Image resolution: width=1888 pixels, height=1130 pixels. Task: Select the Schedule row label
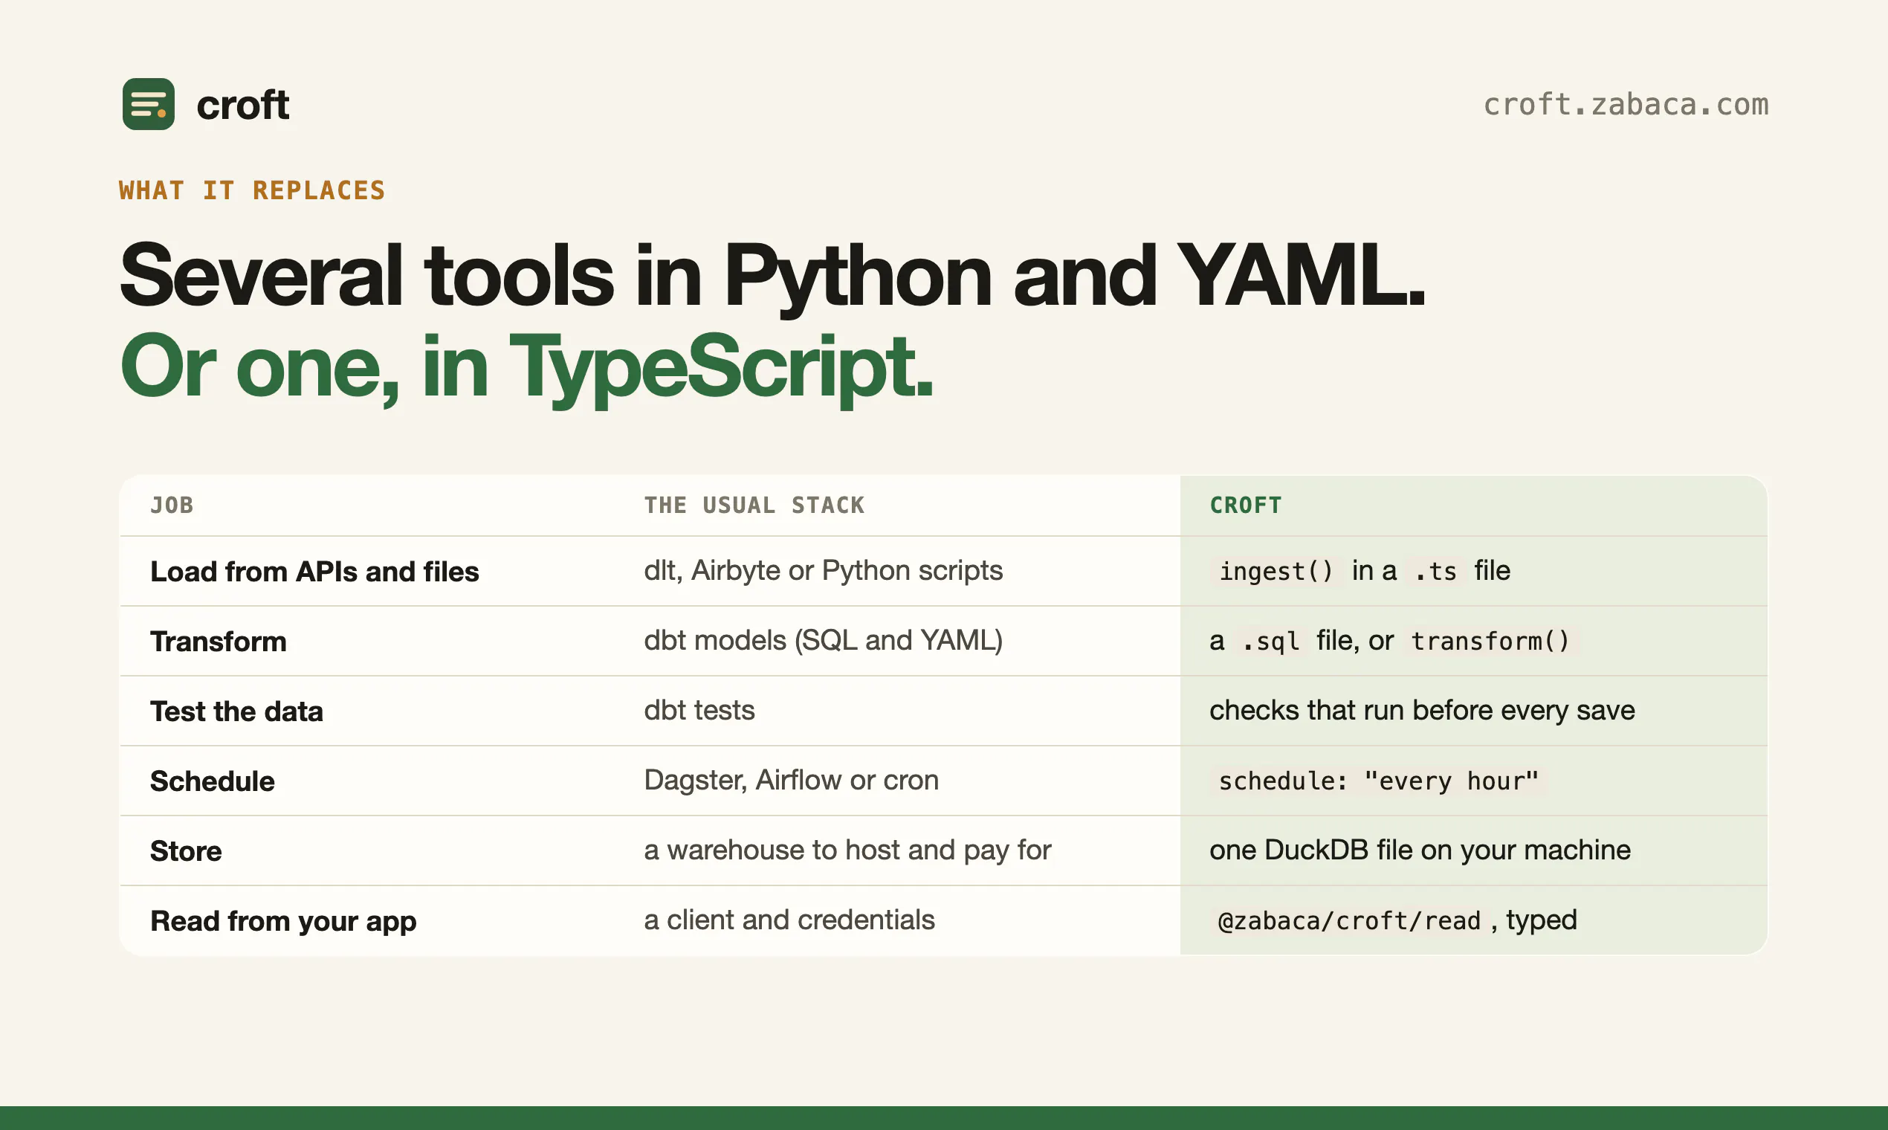pos(213,781)
